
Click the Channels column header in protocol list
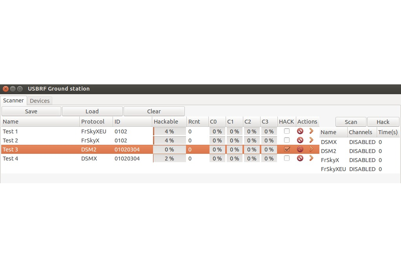pos(362,132)
